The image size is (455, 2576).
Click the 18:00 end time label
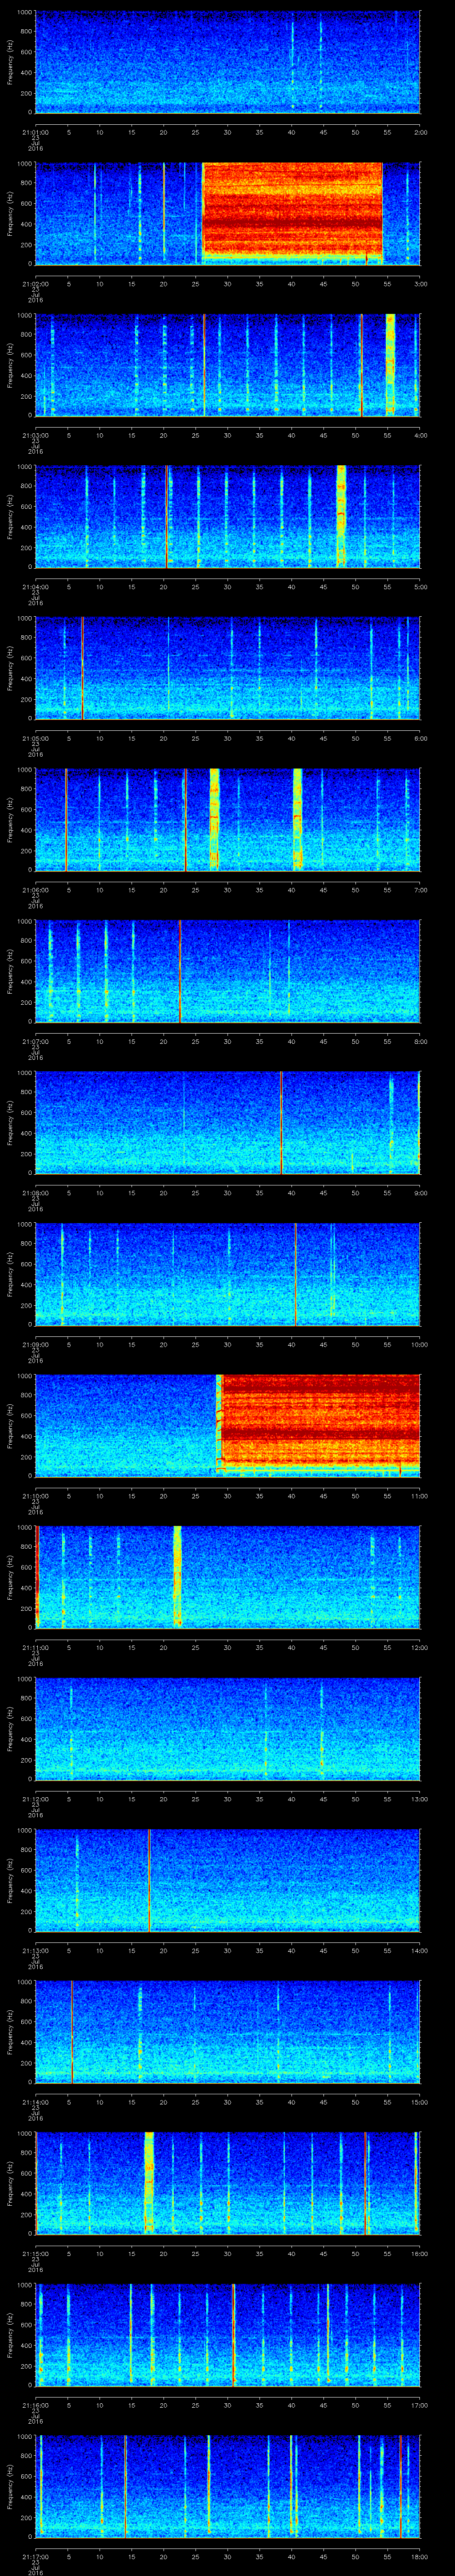[x=419, y=2557]
